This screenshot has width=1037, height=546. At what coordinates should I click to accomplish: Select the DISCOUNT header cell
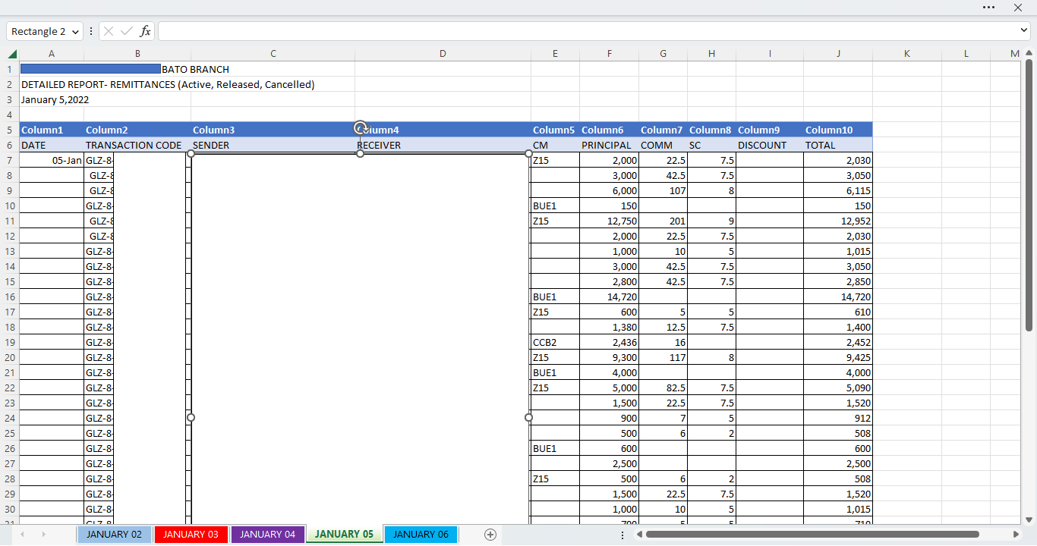coord(770,145)
